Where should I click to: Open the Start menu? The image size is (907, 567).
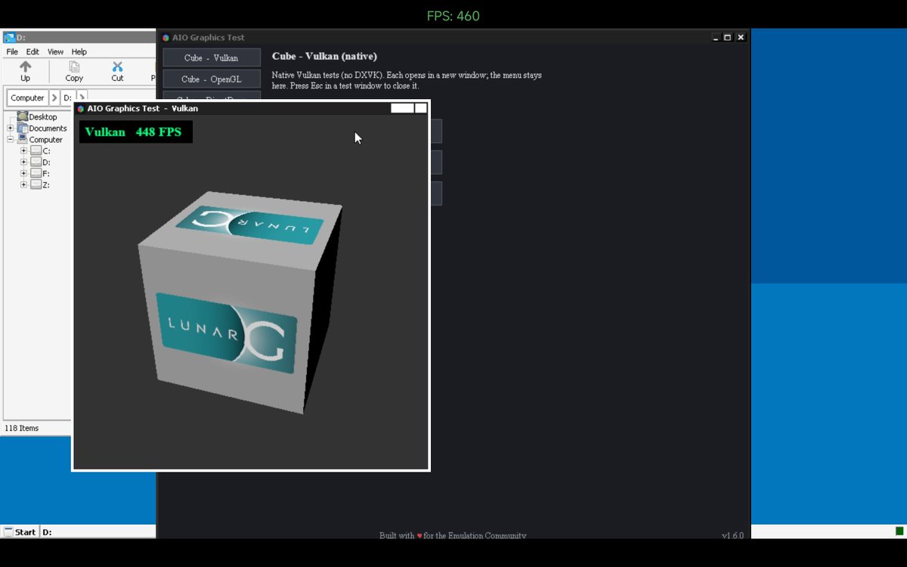point(19,531)
